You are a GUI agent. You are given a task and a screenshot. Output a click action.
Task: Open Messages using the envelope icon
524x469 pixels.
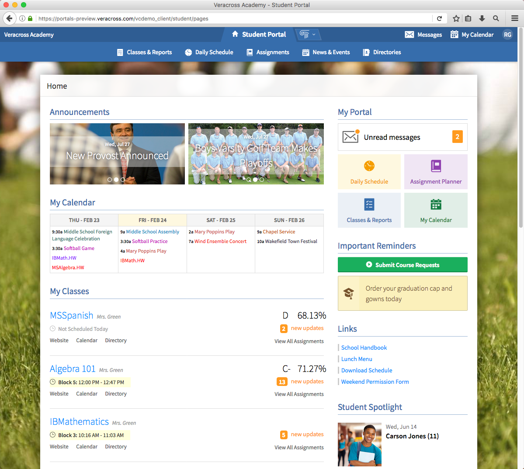pyautogui.click(x=409, y=35)
